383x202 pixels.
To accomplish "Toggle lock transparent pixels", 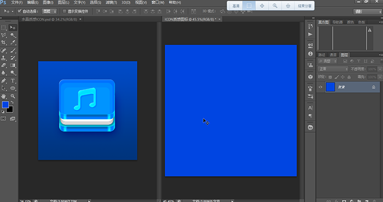I will pyautogui.click(x=330, y=77).
